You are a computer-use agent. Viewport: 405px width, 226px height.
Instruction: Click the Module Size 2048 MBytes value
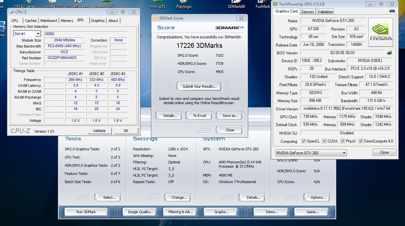click(64, 40)
